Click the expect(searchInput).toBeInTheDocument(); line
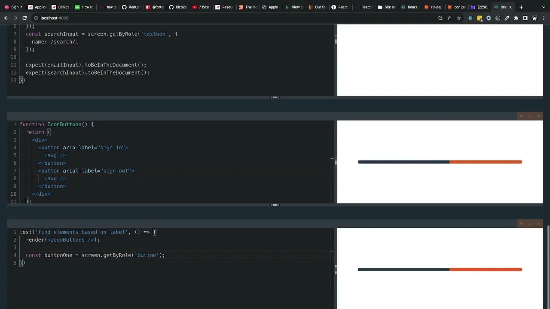Screen dimensions: 550x309 [x=88, y=73]
